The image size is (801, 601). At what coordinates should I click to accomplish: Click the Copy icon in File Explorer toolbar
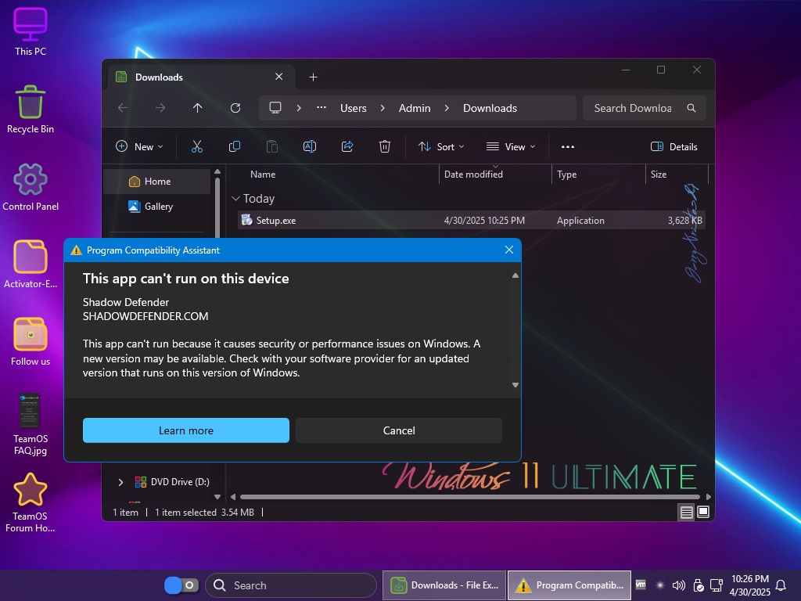point(235,146)
